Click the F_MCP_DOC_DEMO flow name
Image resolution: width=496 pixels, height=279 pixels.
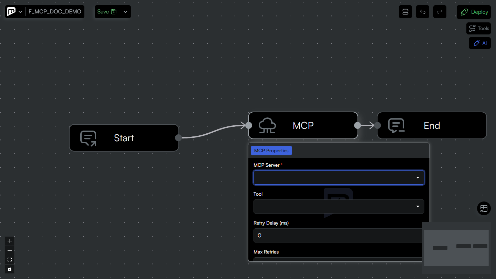click(55, 12)
